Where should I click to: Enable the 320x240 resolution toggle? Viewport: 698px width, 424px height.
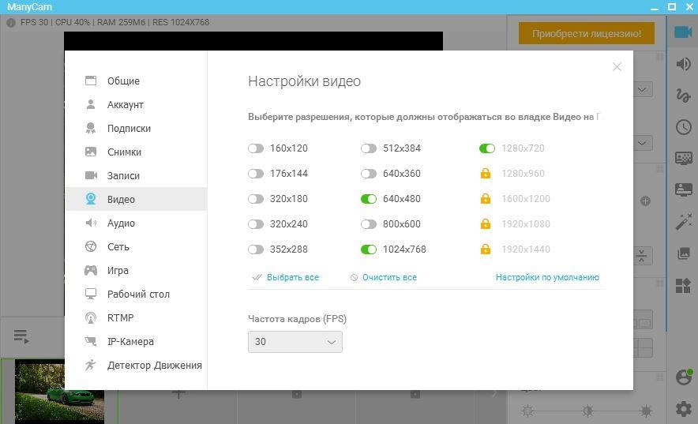tap(256, 223)
